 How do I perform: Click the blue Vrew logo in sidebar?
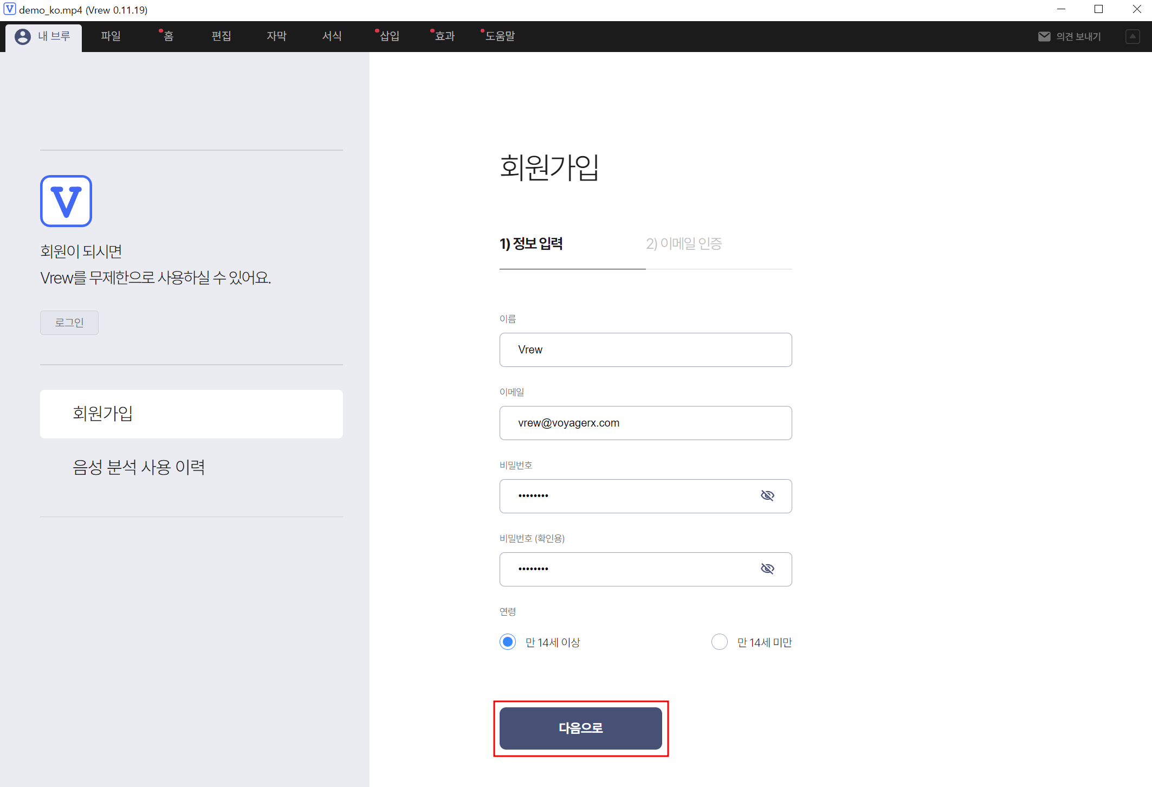pyautogui.click(x=66, y=201)
